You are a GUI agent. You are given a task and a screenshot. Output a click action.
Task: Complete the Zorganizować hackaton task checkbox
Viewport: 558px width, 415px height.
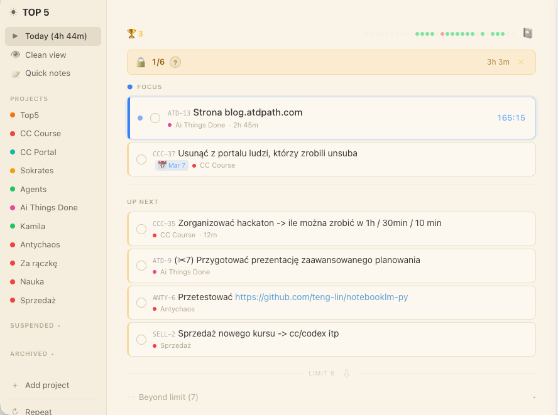[141, 229]
